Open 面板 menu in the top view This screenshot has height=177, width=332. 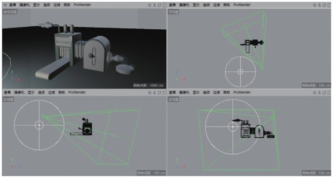(x=227, y=5)
